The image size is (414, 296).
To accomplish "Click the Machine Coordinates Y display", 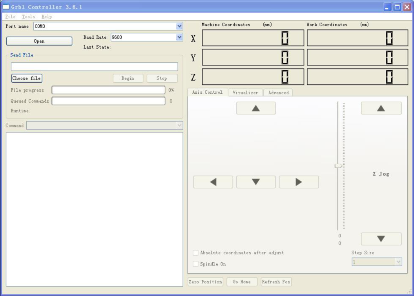I will (x=253, y=57).
